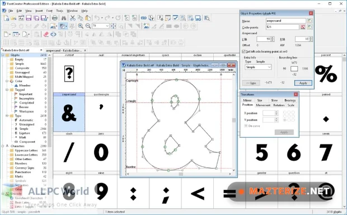Switch to the ampersand glyph tab
The height and width of the screenshot is (215, 347).
(64, 50)
